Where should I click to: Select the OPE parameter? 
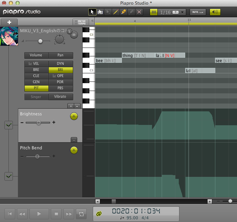61,76
